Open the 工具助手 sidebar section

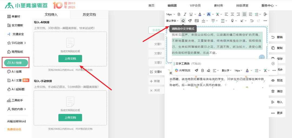pos(15,100)
